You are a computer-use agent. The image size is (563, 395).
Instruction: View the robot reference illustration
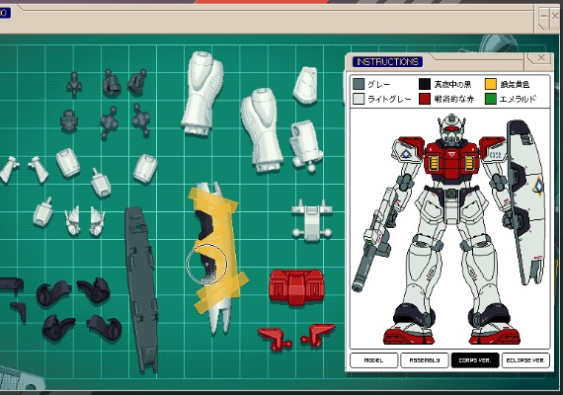[449, 228]
